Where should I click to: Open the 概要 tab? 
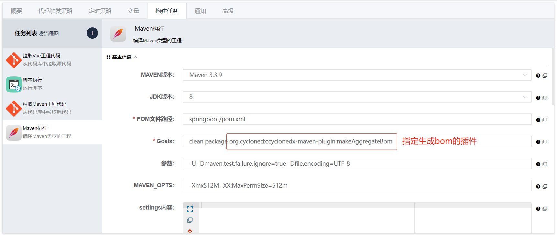tap(16, 11)
